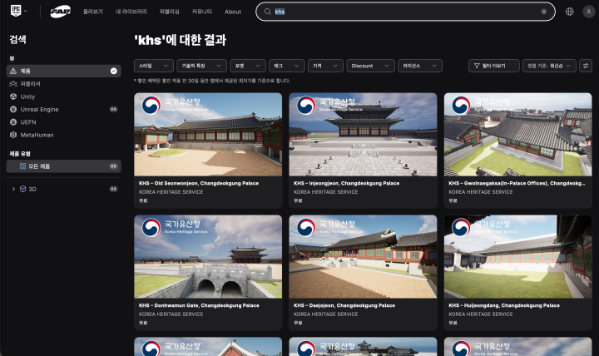The height and width of the screenshot is (356, 599).
Task: Filter results by MetaHuman
Action: coord(64,135)
